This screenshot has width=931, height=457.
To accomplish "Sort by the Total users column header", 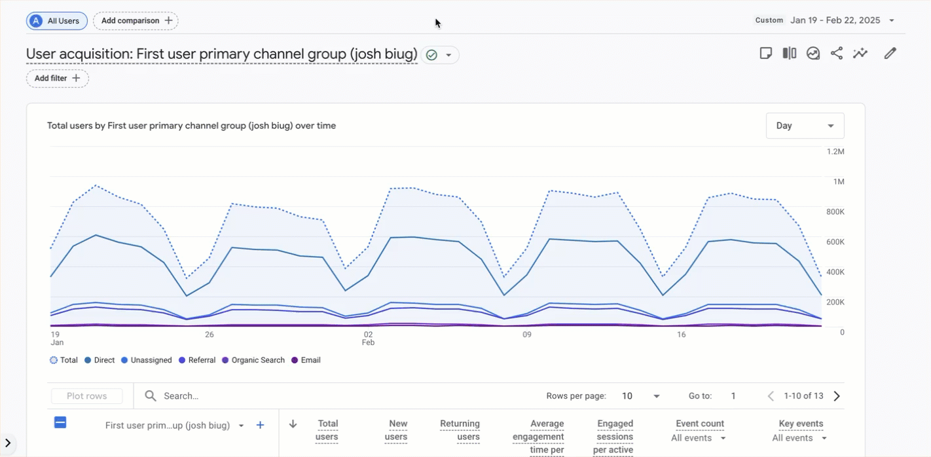I will [327, 430].
